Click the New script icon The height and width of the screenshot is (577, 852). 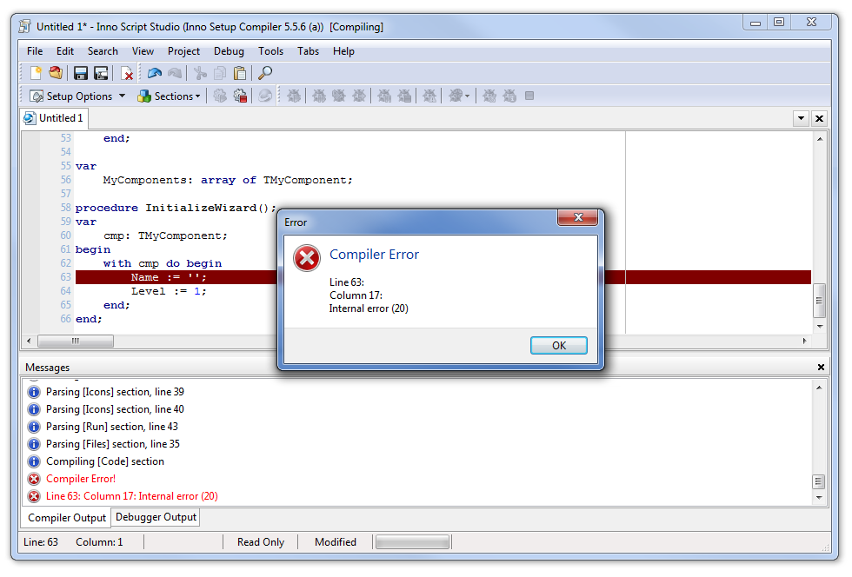[x=36, y=74]
